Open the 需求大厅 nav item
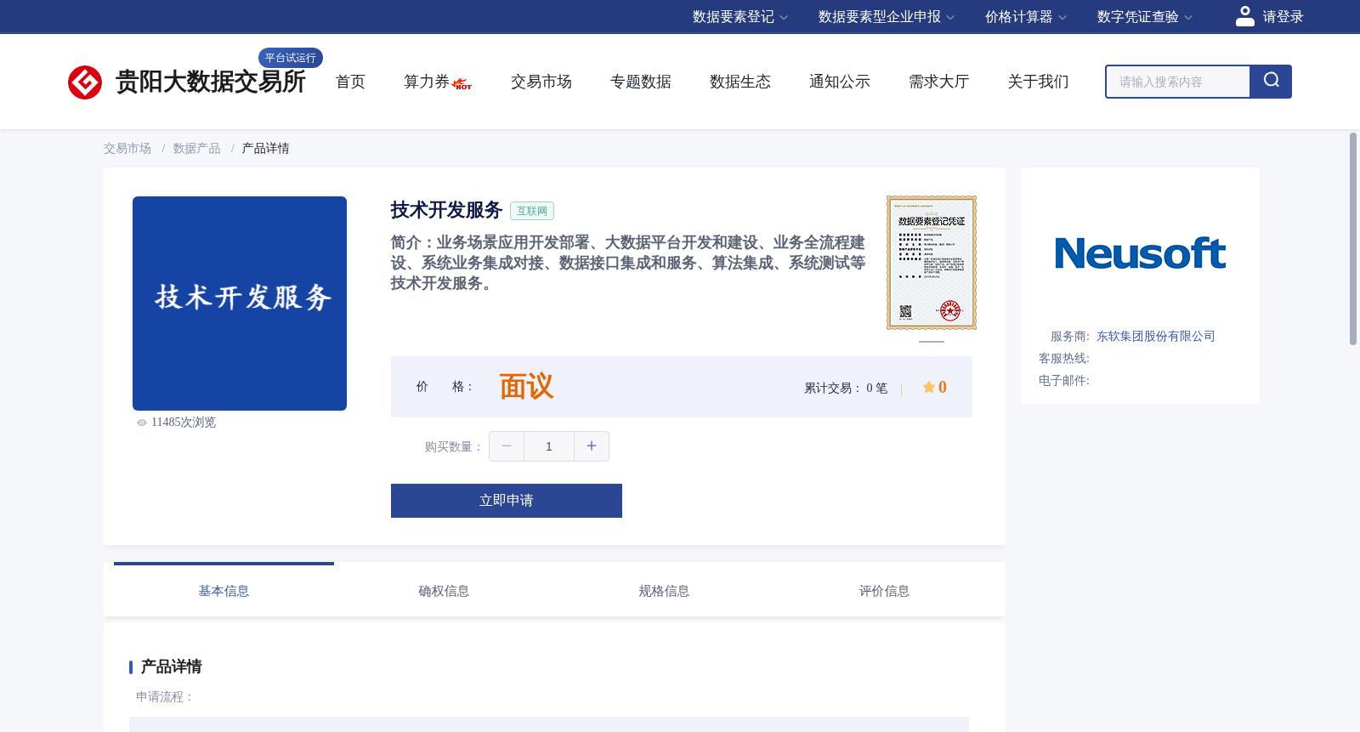Viewport: 1360px width, 732px height. click(x=939, y=82)
